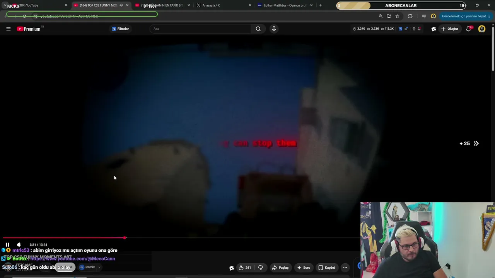Pause the video
The height and width of the screenshot is (278, 495).
pyautogui.click(x=7, y=245)
